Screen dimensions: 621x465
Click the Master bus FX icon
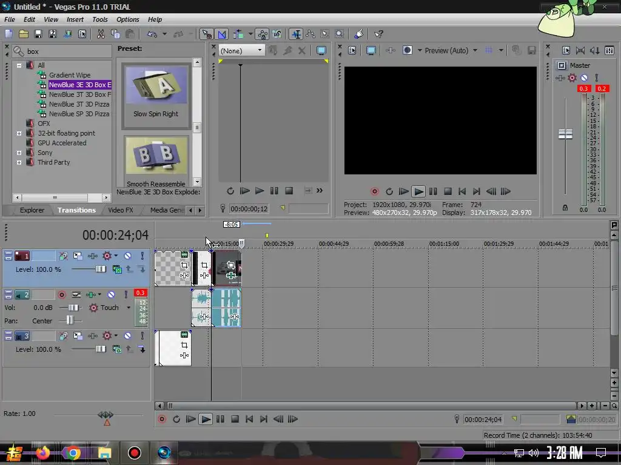[x=560, y=78]
